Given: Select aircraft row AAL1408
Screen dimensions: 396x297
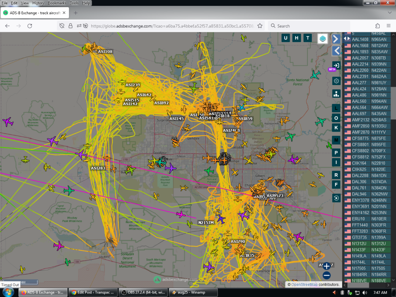Looking at the screenshot, I should [367, 39].
